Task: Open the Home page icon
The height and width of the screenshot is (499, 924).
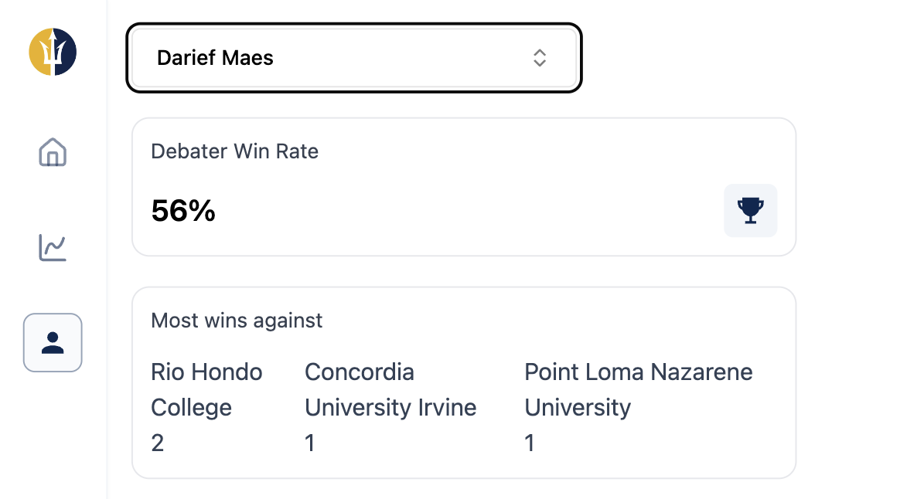Action: pyautogui.click(x=53, y=152)
